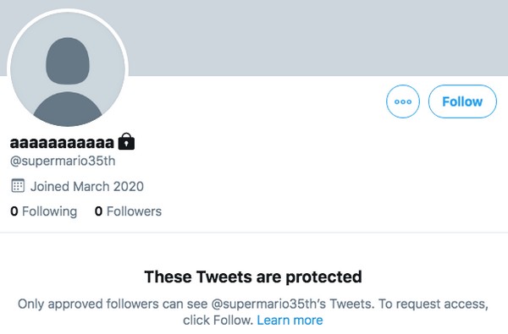Open the three-dot more options menu
This screenshot has height=334, width=508.
[403, 101]
